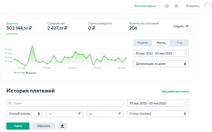Download payment history via export icon

[x=62, y=126]
